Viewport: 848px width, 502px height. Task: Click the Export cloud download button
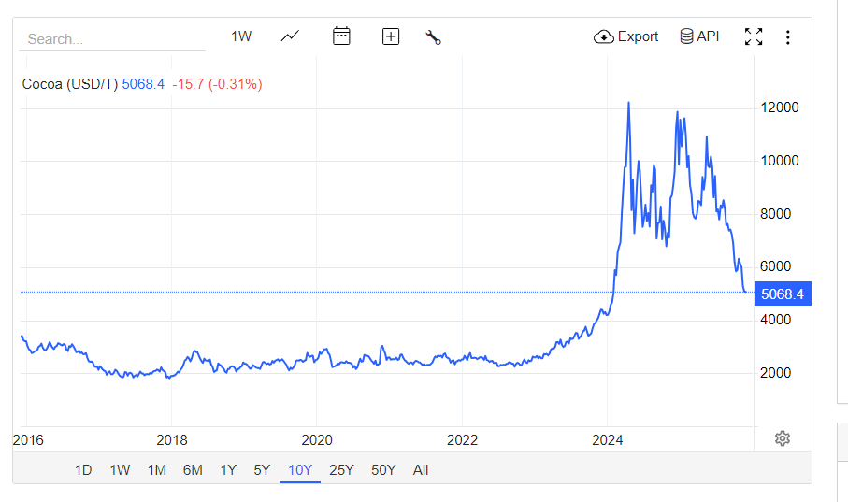[626, 36]
